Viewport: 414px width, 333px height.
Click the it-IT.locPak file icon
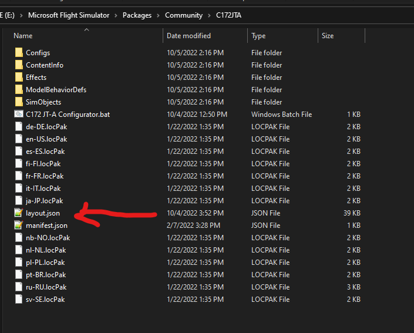tap(19, 189)
